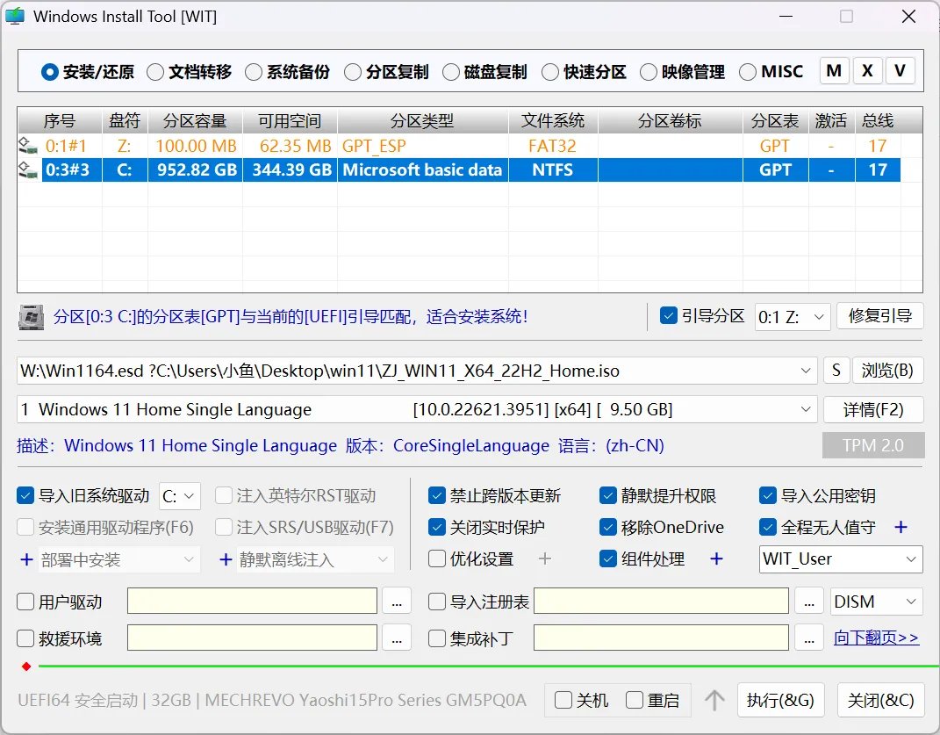Viewport: 940px width, 735px height.
Task: Click the 分区容量 column header
Action: (195, 121)
